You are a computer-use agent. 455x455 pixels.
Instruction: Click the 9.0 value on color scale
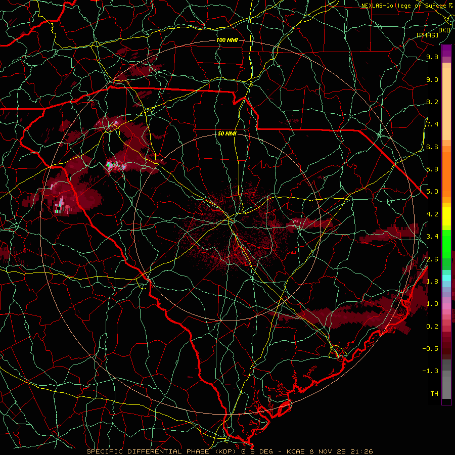pyautogui.click(x=432, y=79)
